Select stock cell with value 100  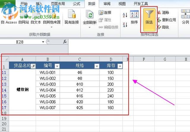pos(111,72)
